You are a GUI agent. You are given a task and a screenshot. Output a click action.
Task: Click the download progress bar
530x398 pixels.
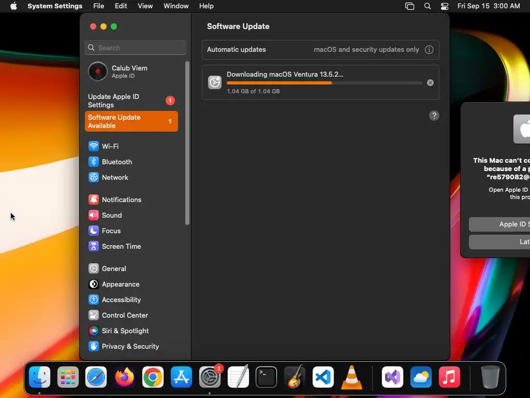325,83
